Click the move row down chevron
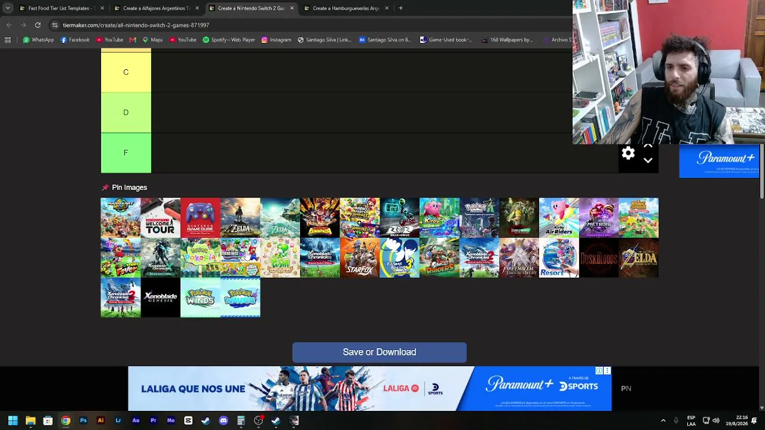Screen dimensions: 765x430 click(648, 161)
